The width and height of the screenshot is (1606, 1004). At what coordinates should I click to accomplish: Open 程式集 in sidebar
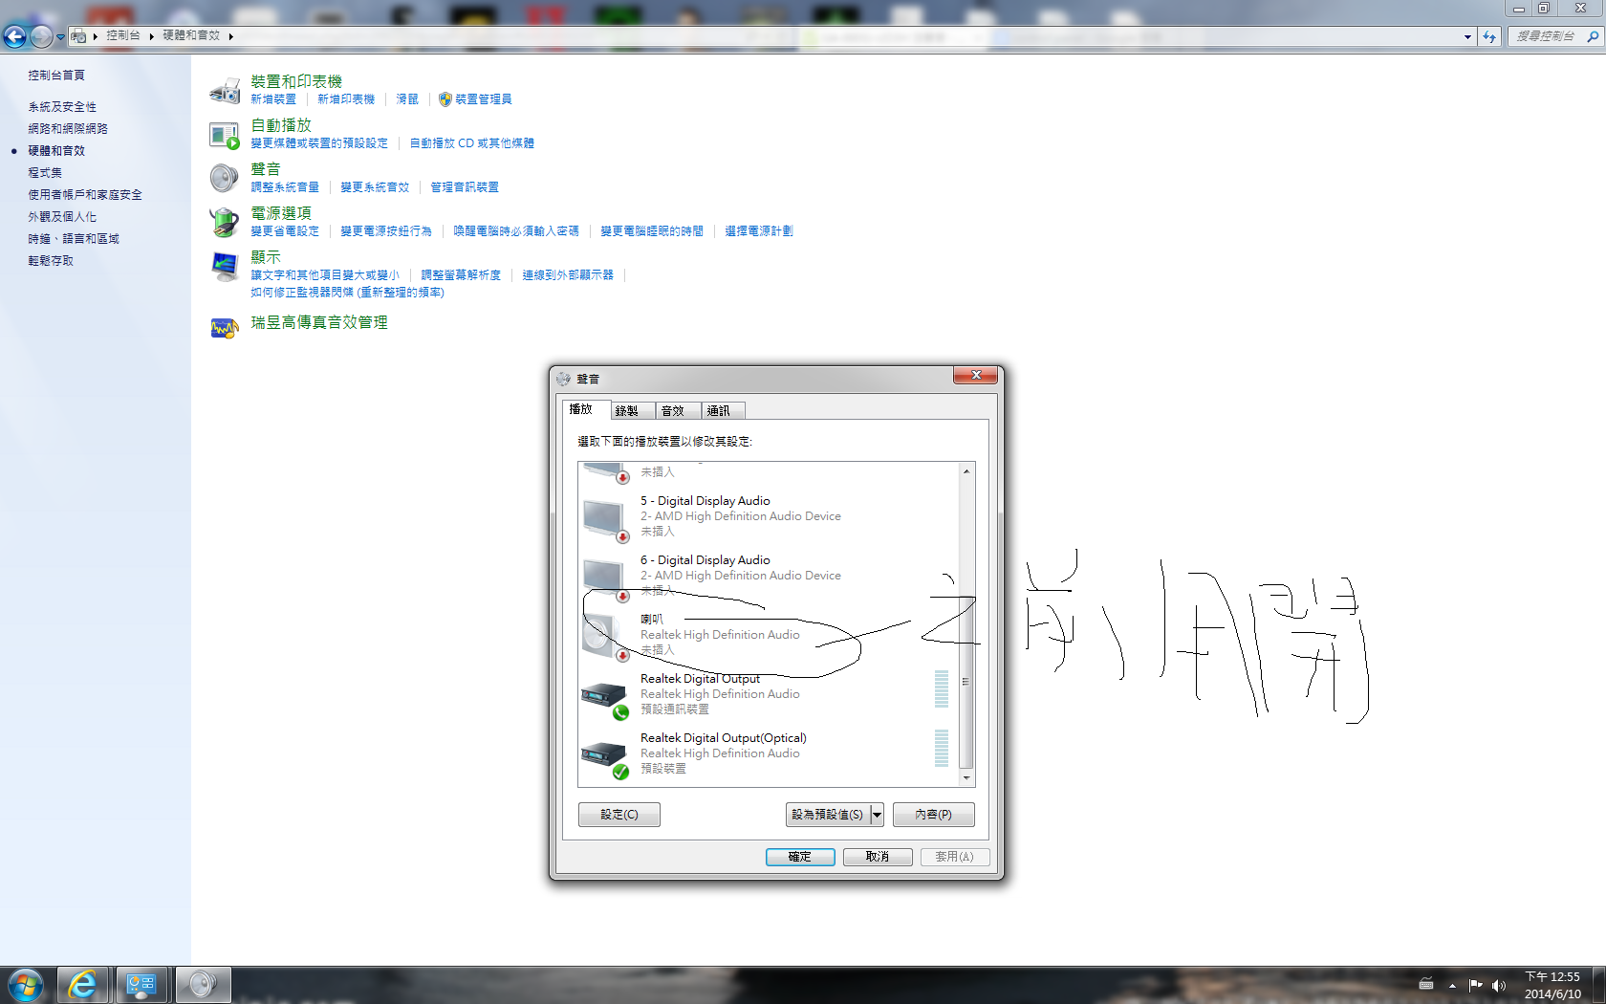point(45,173)
